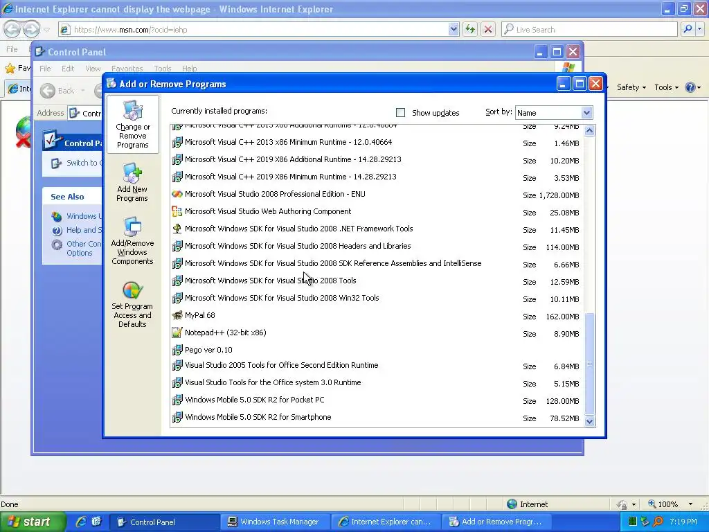The height and width of the screenshot is (532, 709).
Task: Open Internet Explorer File menu
Action: click(12, 49)
